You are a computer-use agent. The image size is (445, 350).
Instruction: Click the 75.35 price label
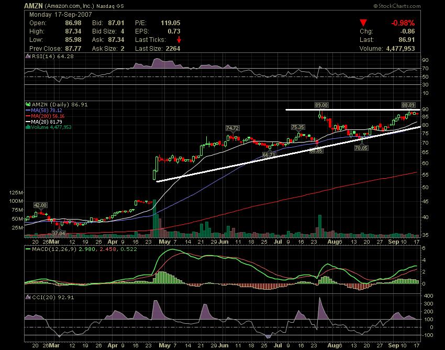(x=298, y=127)
